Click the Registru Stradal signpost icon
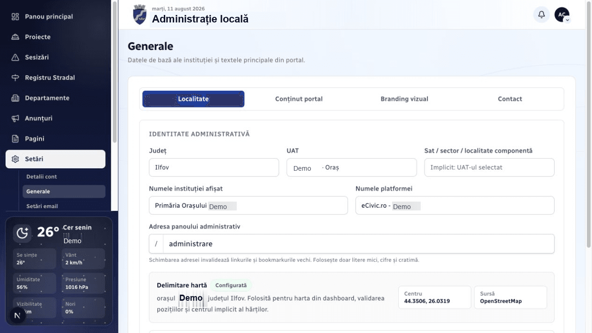 point(15,78)
